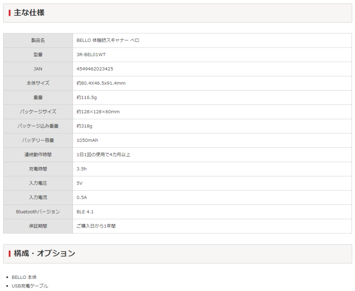Screen dimensions: 355x291
Task: Select the 3.5h charging time value
Action: (x=81, y=169)
